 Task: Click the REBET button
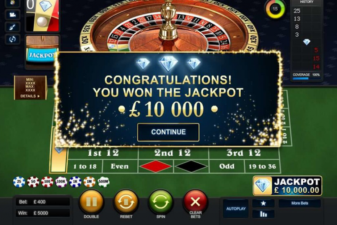coord(126,202)
